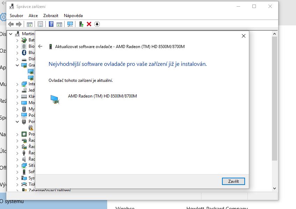Screen dimensions: 296x209
Task: Click the Back arrow in Device Manager toolbar
Action: coord(11,24)
